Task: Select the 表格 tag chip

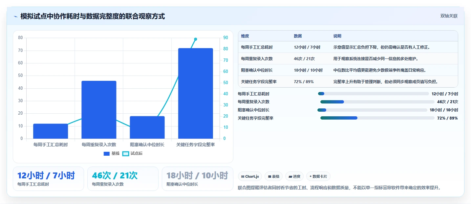Action: (x=274, y=176)
